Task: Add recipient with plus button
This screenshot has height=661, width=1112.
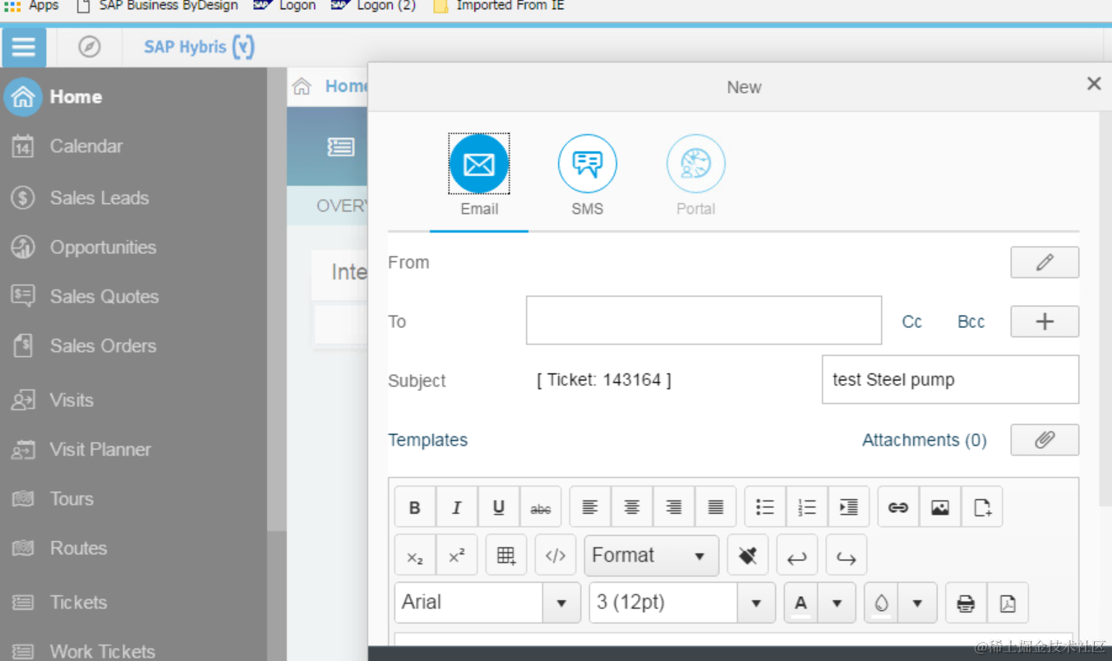Action: pos(1045,321)
